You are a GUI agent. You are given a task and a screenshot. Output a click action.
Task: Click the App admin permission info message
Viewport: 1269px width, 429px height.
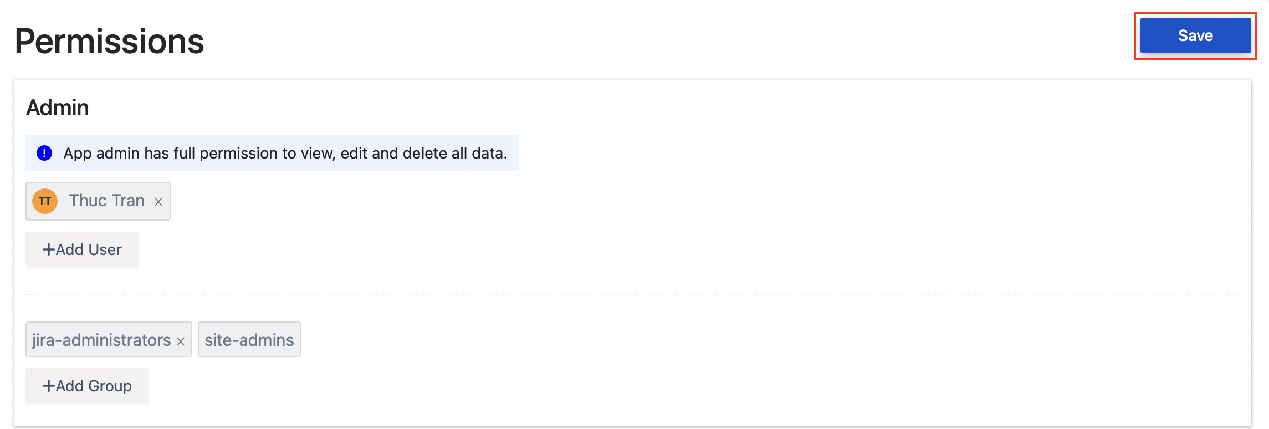[285, 153]
